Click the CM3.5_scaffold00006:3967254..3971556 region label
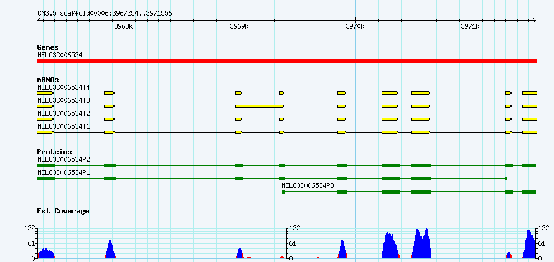The width and height of the screenshot is (554, 262). 105,13
